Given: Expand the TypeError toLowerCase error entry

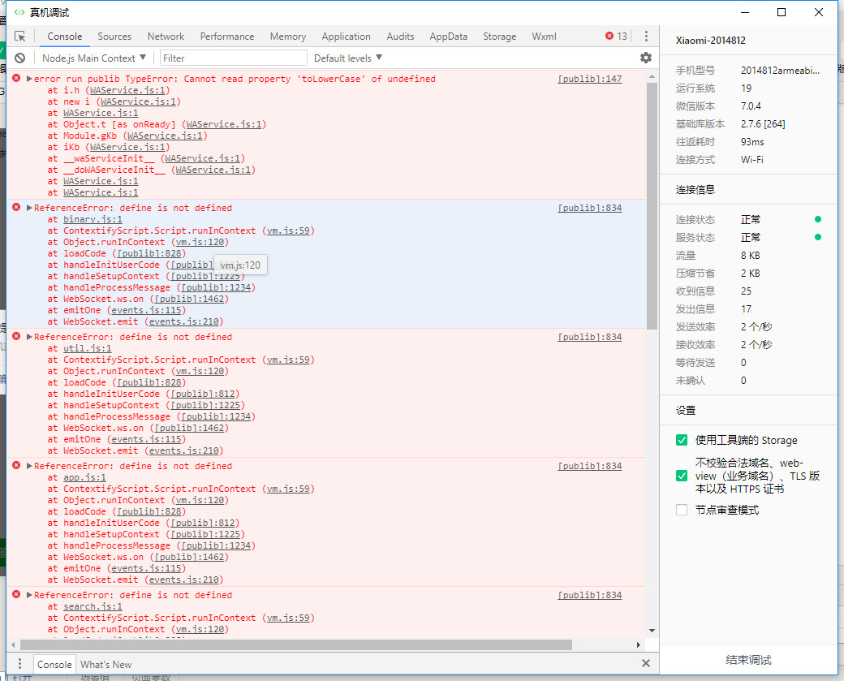Looking at the screenshot, I should (x=29, y=79).
